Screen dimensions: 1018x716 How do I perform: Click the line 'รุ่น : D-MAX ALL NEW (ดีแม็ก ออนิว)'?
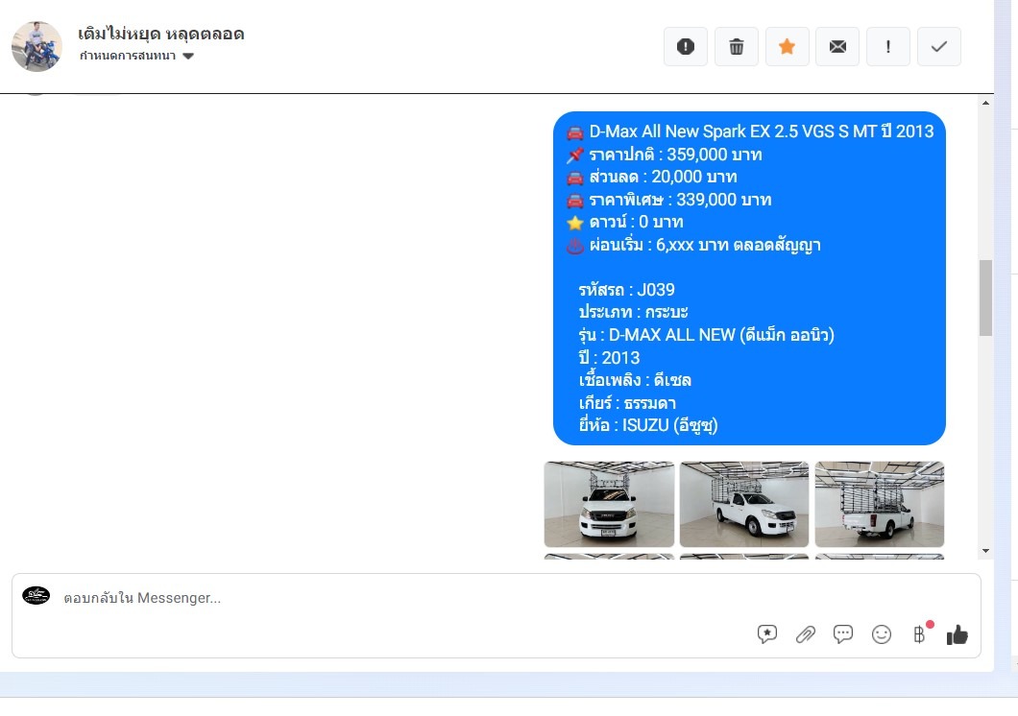pos(707,335)
